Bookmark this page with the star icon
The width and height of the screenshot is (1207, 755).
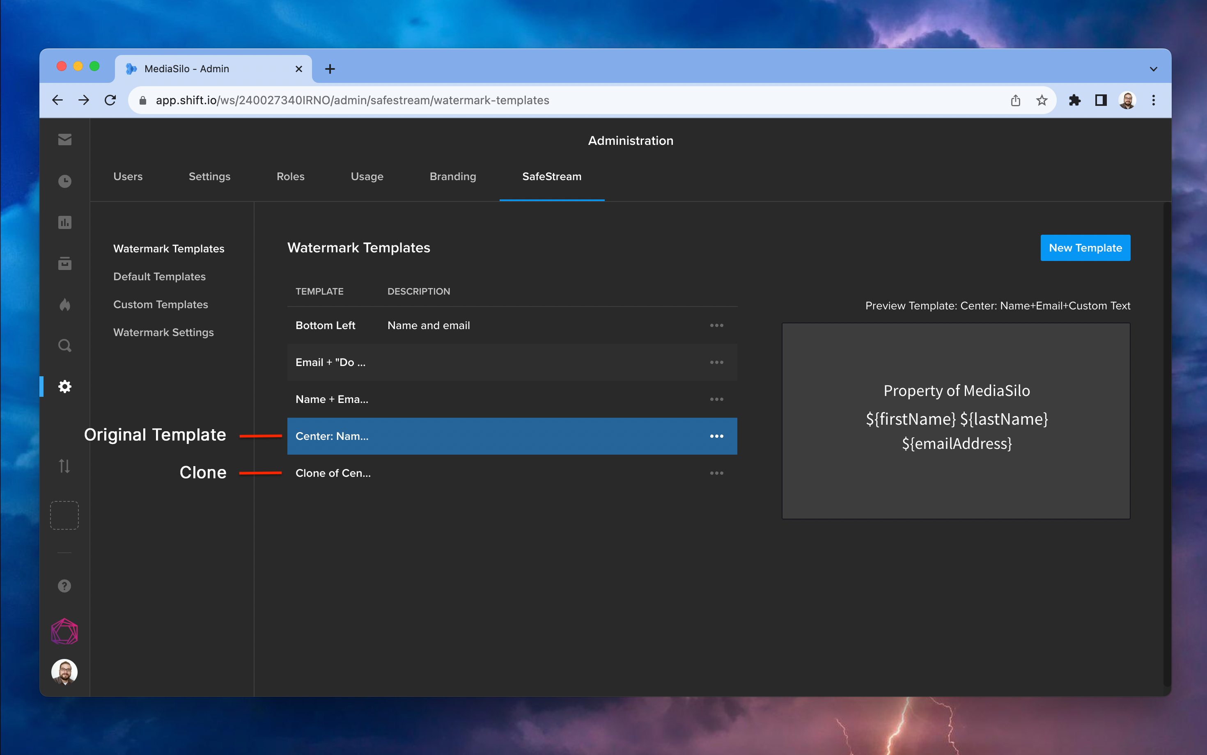[1042, 101]
